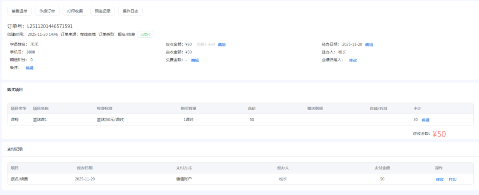Edit the 欠费金额 field
Image resolution: width=479 pixels, height=195 pixels.
(195, 60)
